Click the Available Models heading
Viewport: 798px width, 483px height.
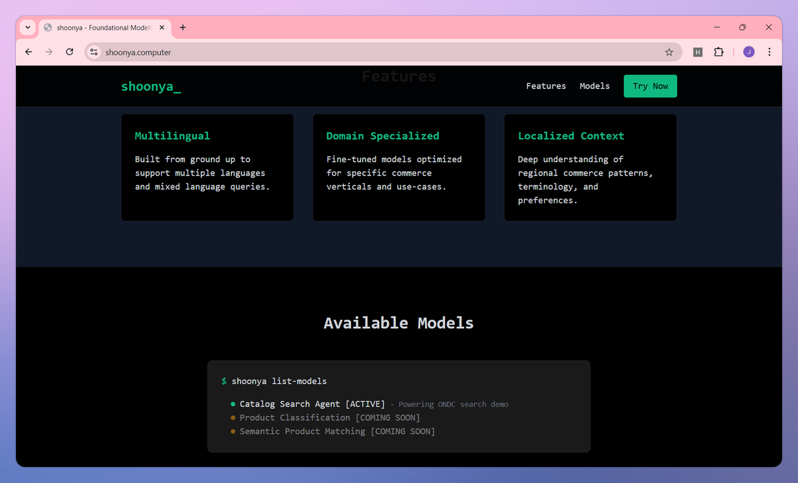[x=399, y=323]
